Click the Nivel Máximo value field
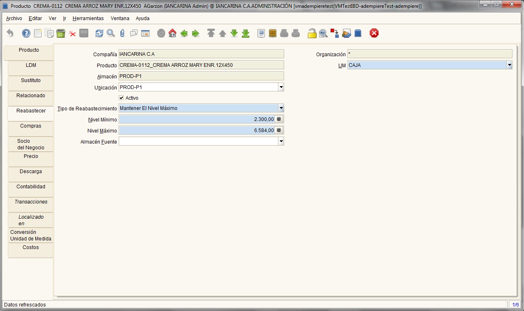The height and width of the screenshot is (311, 524). (x=197, y=130)
